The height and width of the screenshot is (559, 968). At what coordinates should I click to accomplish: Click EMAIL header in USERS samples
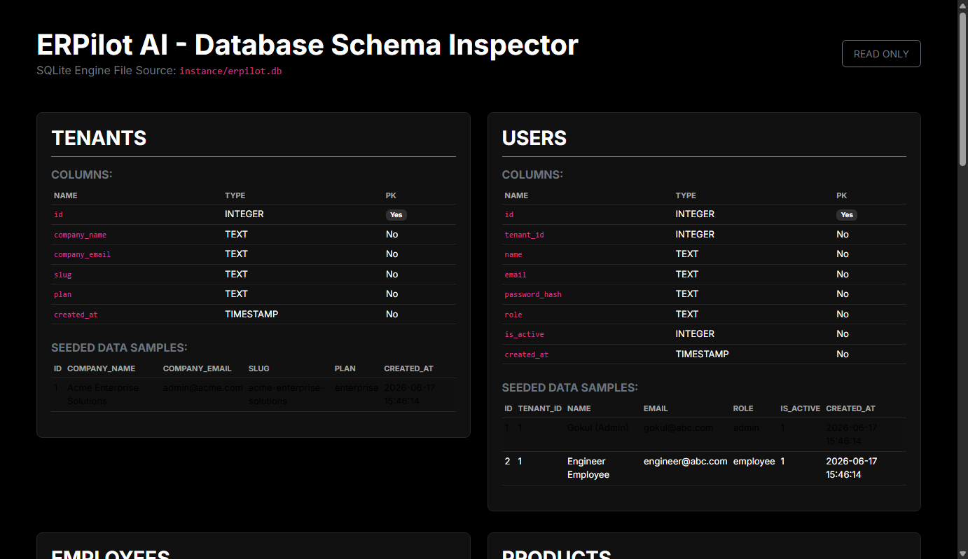[x=656, y=408]
